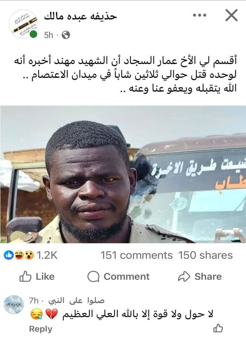
Task: Open the 151 comments list
Action: coord(137,255)
